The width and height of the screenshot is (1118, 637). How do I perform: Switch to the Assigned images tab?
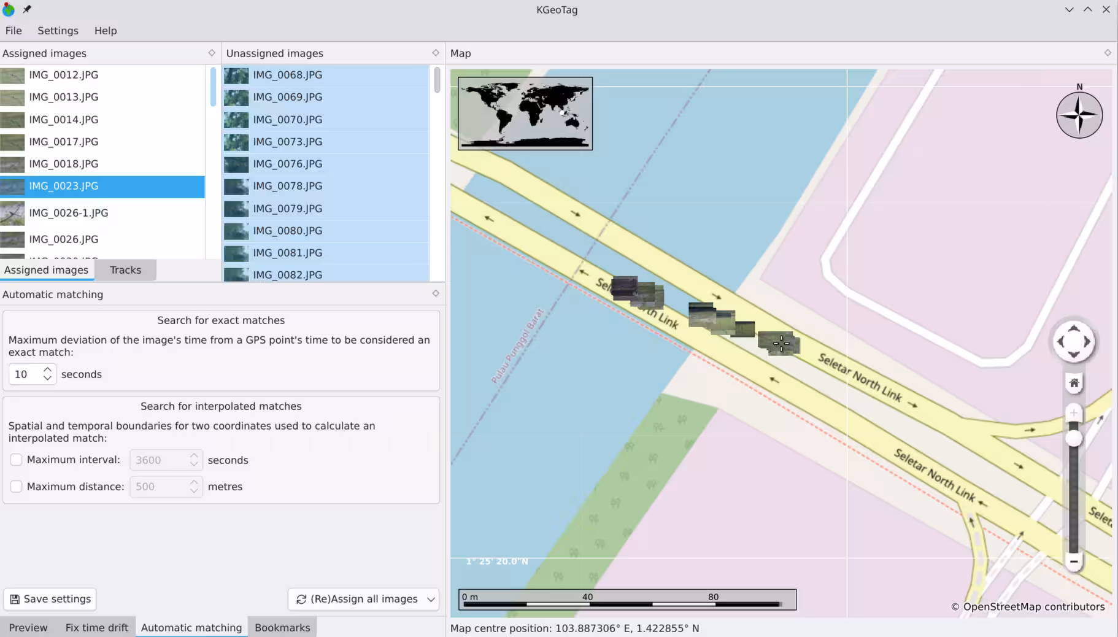pos(47,270)
